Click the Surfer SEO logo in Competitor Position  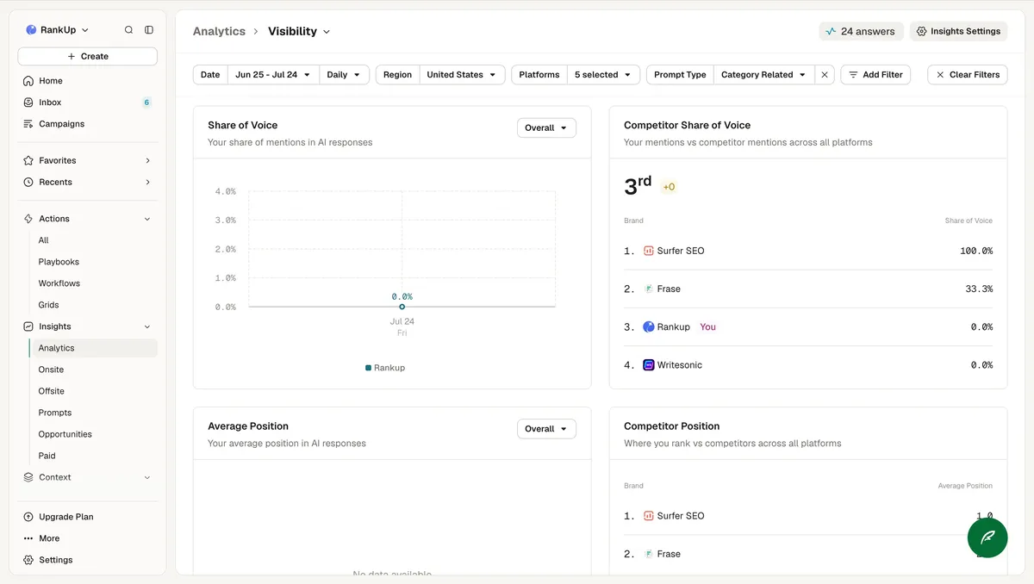[649, 516]
